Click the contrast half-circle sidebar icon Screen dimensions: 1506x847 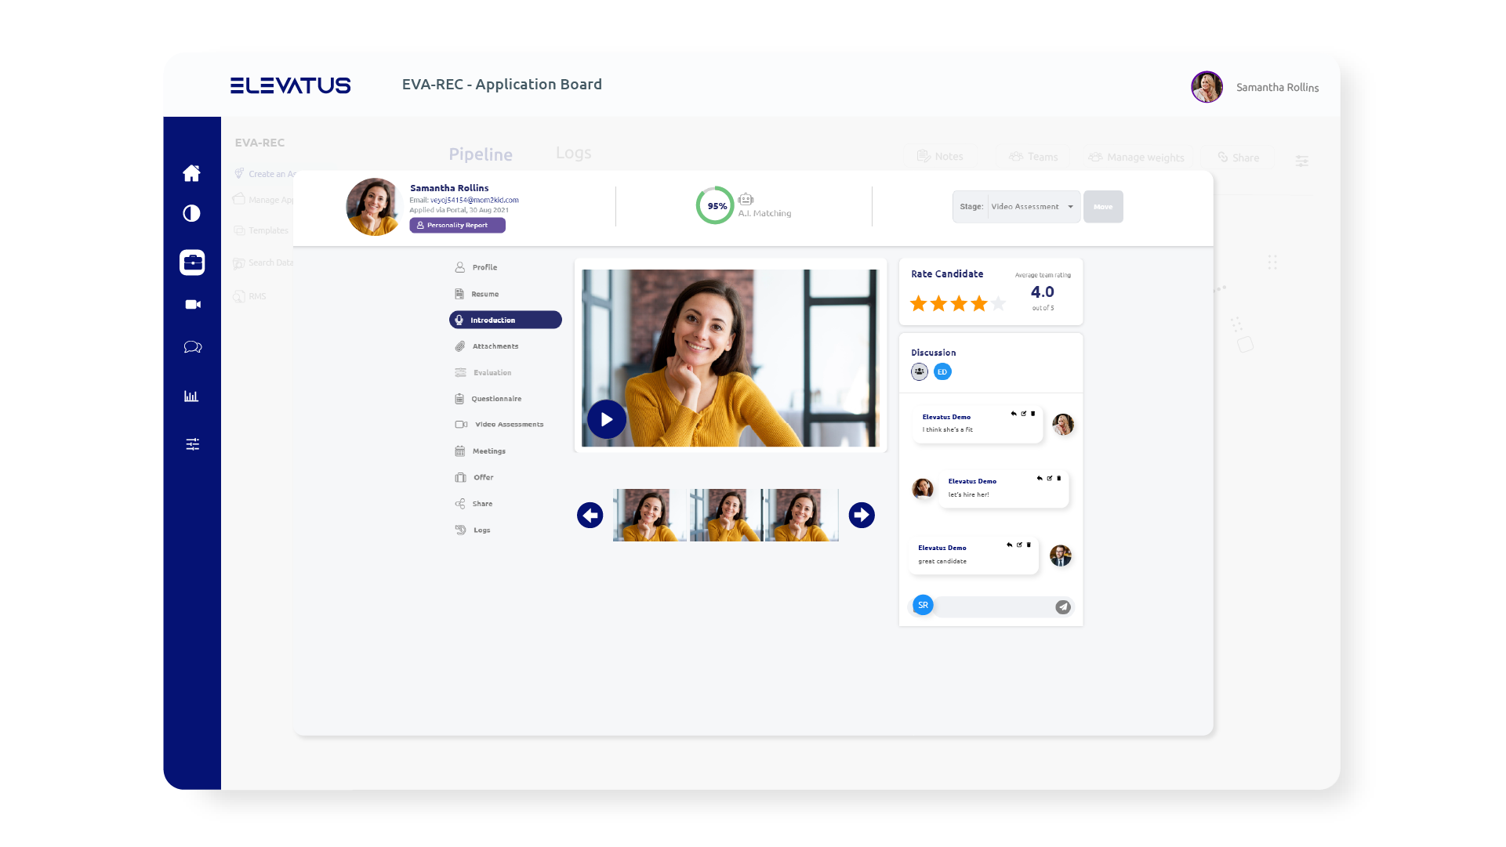click(191, 213)
